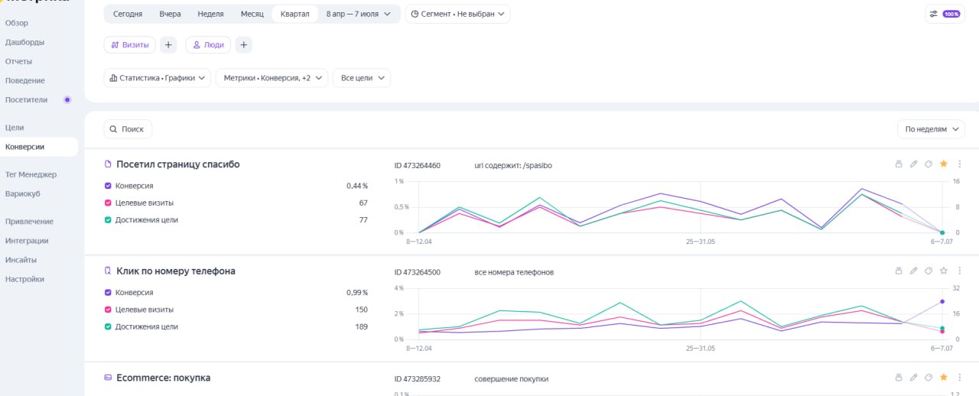Click the purple dot next to Посетители
The image size is (979, 396).
(67, 99)
